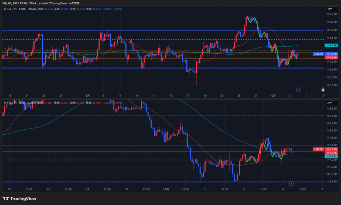Click the US flag economic event icon
Image resolution: width=341 pixels, height=205 pixels.
pos(323,90)
